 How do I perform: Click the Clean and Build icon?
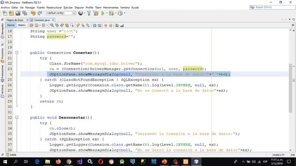coord(96,13)
